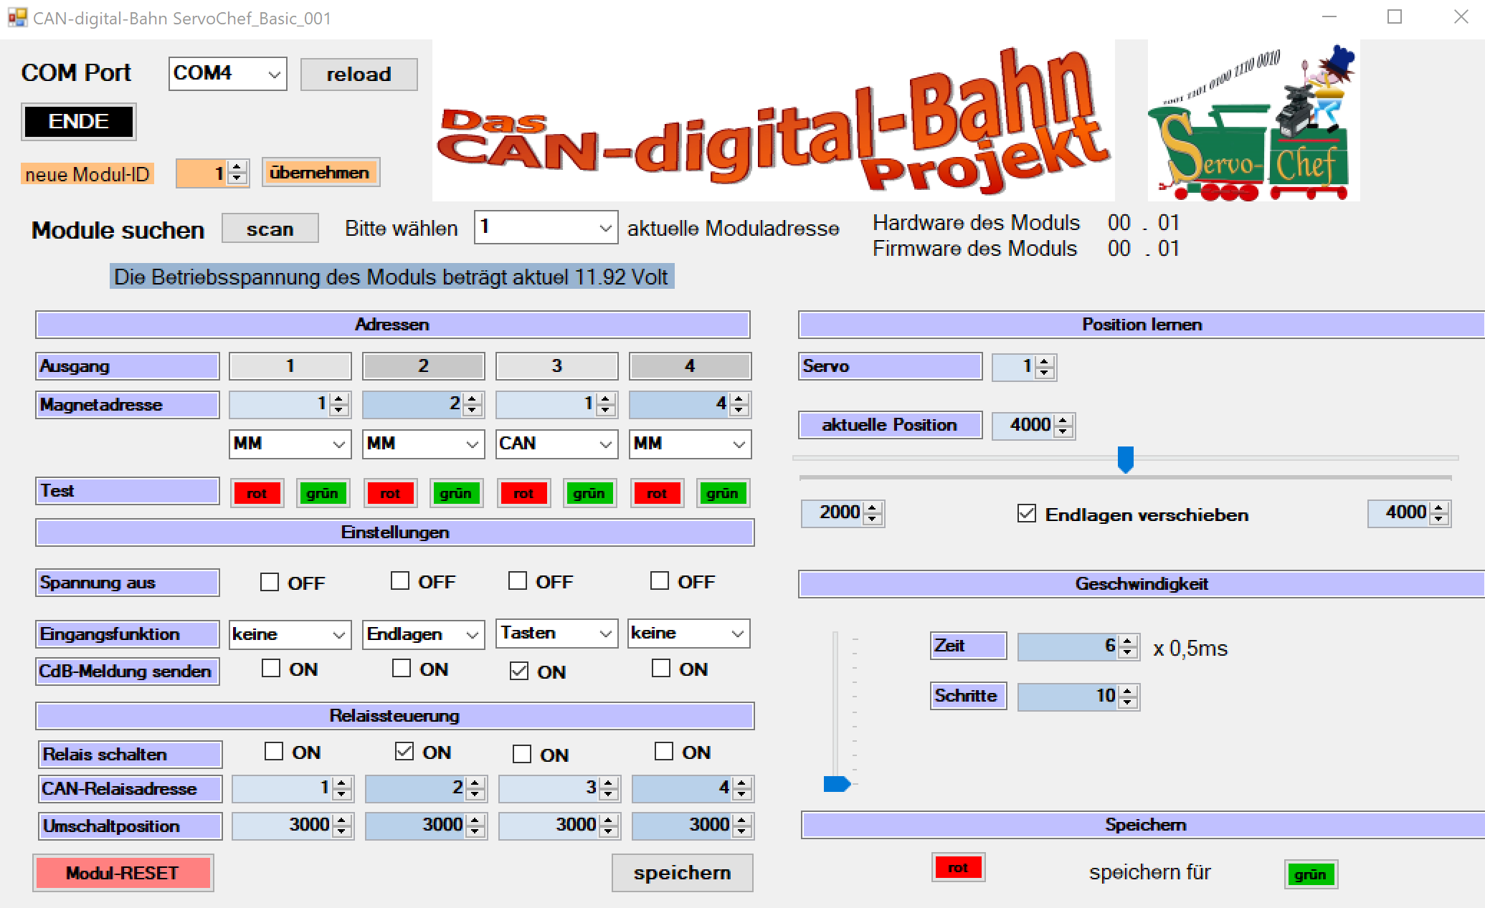Viewport: 1485px width, 908px height.
Task: Click the Test rot button for output 2
Action: pos(390,493)
